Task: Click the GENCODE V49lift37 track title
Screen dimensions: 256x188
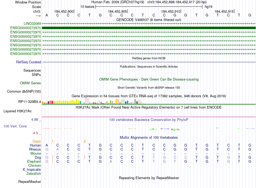Action: coord(149,20)
